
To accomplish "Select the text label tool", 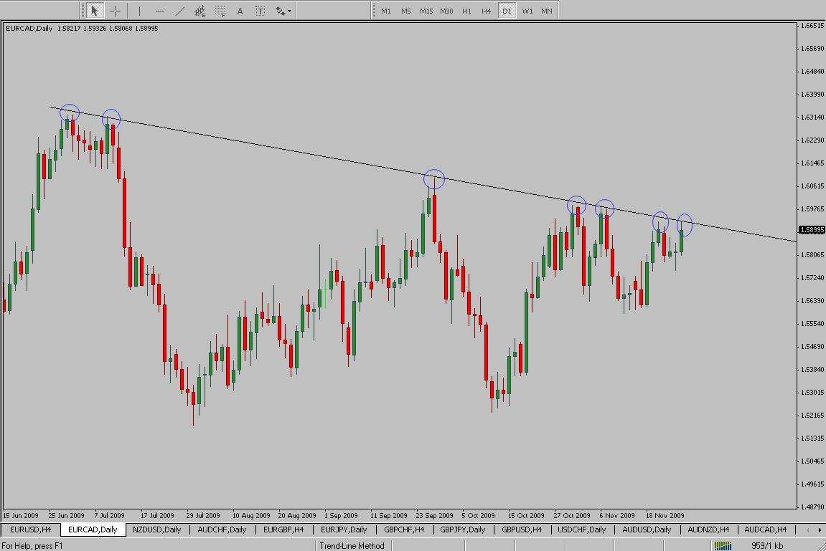I will click(260, 11).
